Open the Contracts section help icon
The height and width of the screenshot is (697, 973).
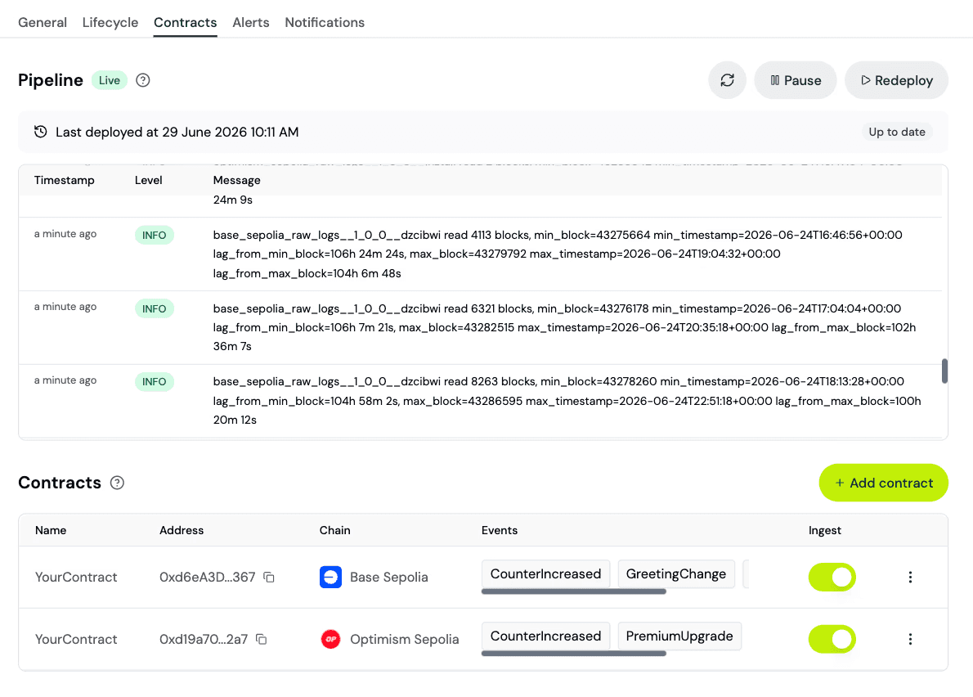point(117,483)
